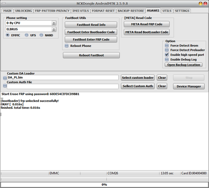Screen dimensions: 209x188
Task: Select the EMMC radio button
Action: [x=8, y=35]
